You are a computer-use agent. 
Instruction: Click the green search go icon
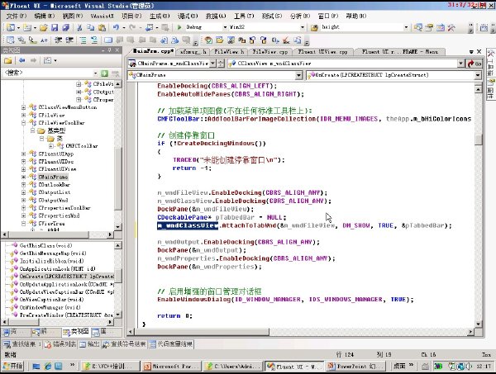point(104,73)
